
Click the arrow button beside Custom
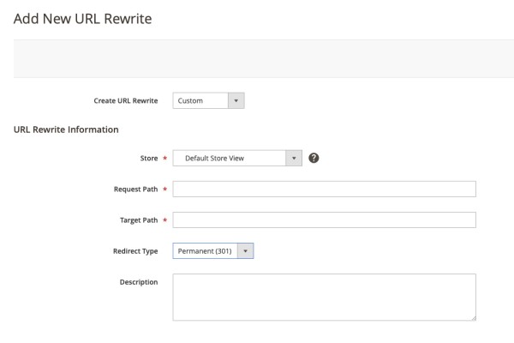tap(236, 101)
